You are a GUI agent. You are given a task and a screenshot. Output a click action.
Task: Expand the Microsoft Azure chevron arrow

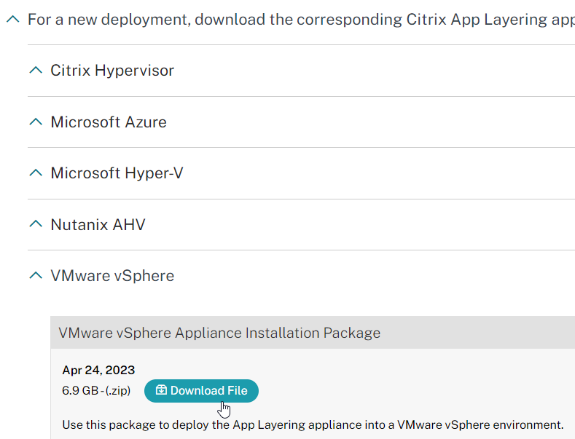click(x=36, y=122)
